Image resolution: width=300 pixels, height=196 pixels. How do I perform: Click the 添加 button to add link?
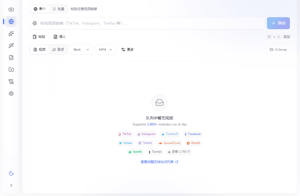pyautogui.click(x=278, y=23)
